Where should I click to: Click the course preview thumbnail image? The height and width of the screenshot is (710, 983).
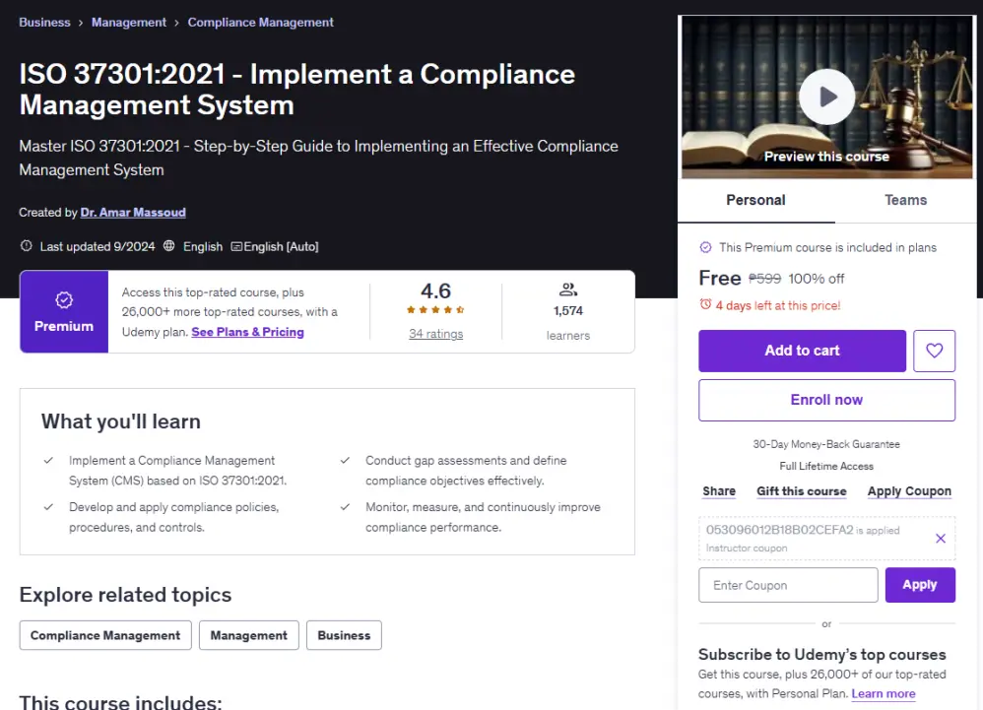pyautogui.click(x=827, y=97)
